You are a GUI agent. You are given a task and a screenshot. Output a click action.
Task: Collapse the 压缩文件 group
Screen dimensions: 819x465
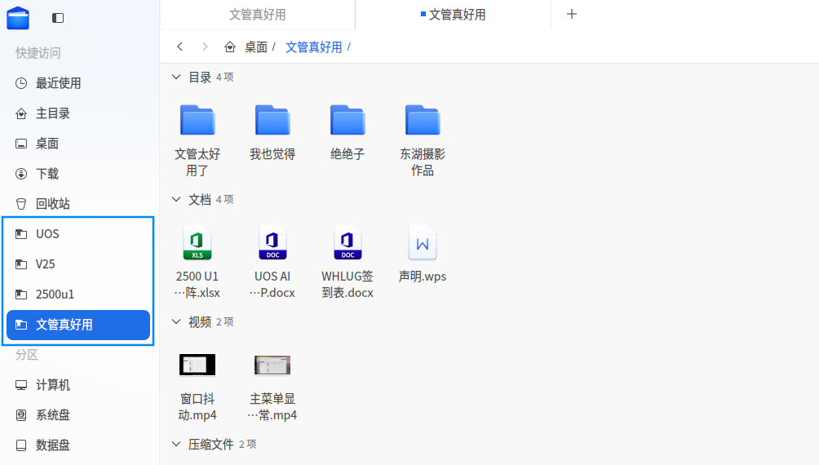[x=176, y=444]
